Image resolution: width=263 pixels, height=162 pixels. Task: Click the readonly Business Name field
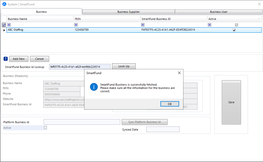[x=64, y=84]
